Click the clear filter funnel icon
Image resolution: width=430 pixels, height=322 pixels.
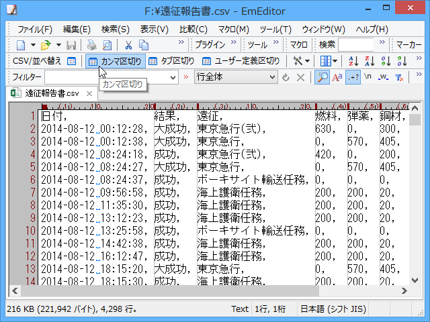click(x=399, y=78)
